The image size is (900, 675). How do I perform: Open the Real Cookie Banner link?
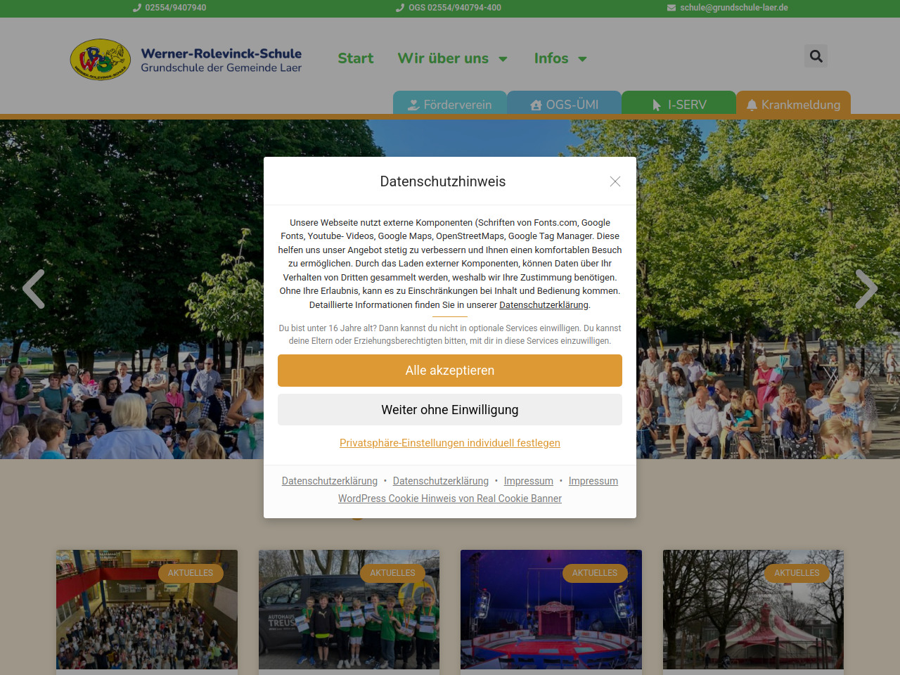450,499
